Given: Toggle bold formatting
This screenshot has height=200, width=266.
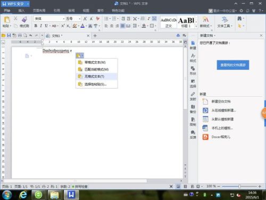Looking at the screenshot, I should click(x=36, y=26).
